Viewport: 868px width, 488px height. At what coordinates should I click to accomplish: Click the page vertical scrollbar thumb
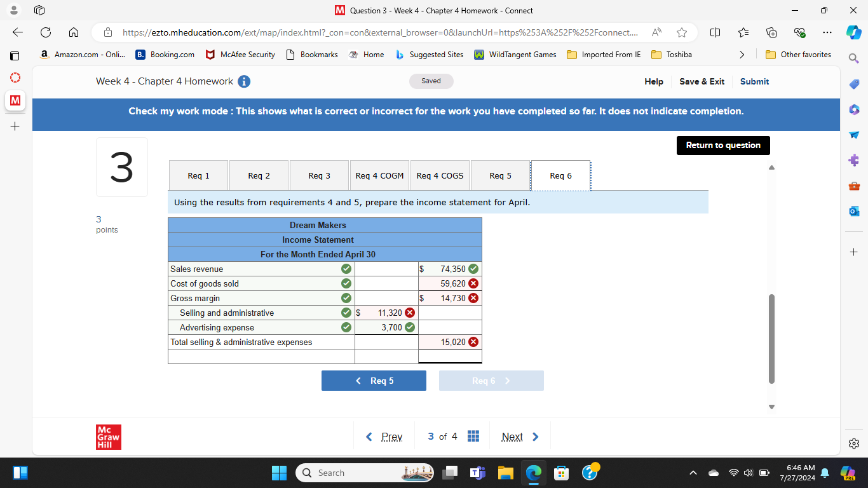772,339
